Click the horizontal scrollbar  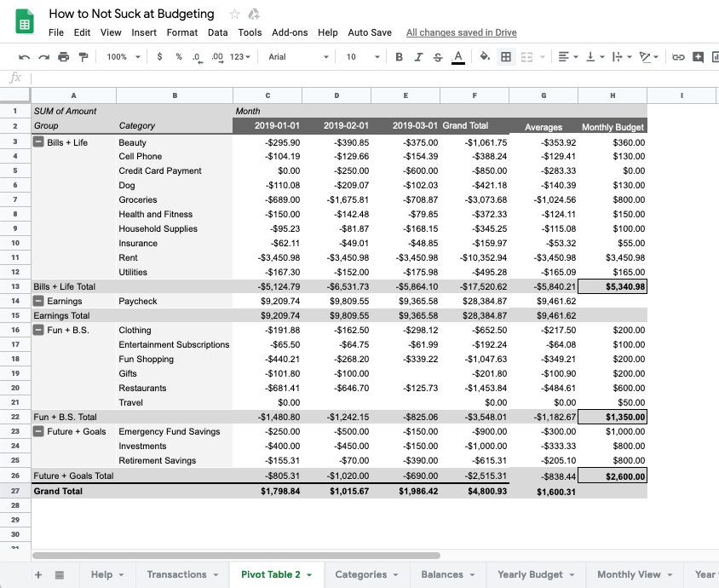[236, 556]
